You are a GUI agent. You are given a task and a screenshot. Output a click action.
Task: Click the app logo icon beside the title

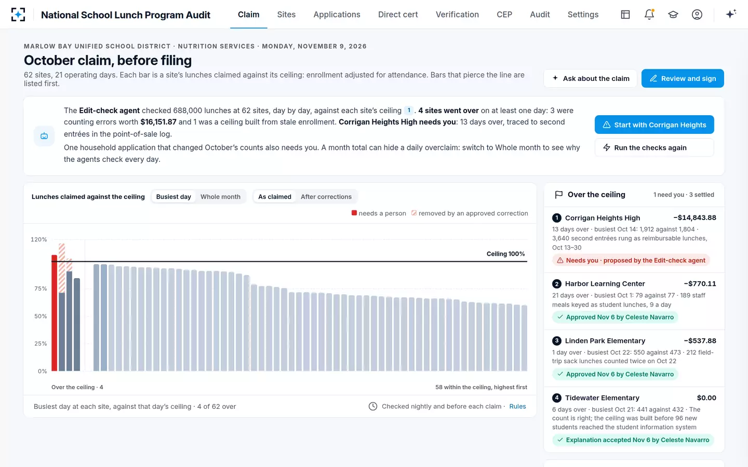point(18,15)
